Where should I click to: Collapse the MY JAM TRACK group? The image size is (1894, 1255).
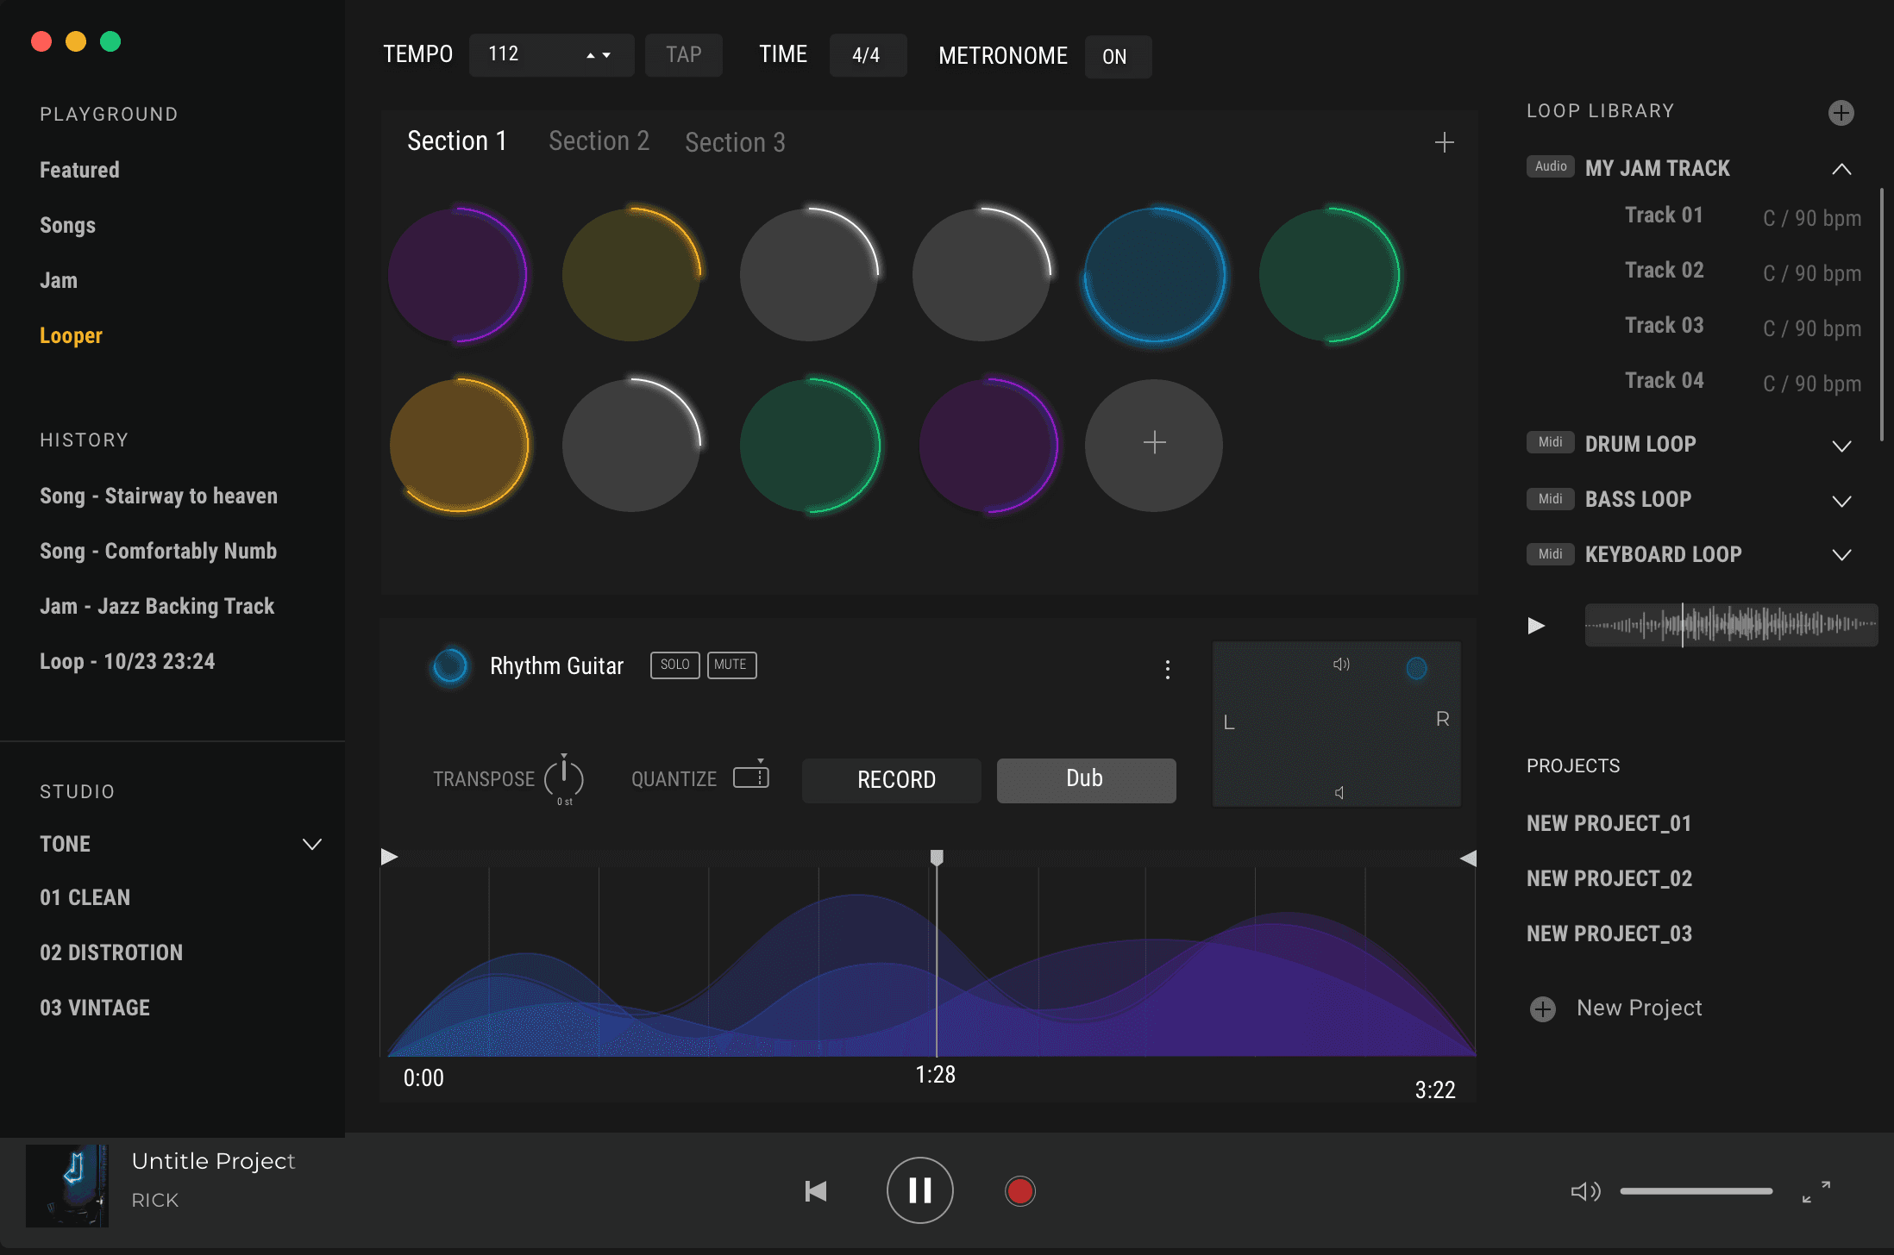1841,169
